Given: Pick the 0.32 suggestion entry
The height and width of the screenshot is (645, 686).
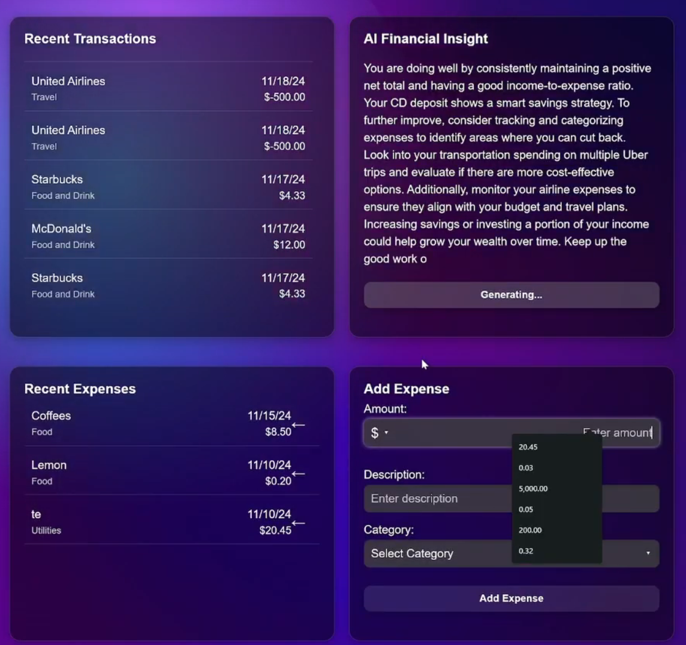Looking at the screenshot, I should (526, 551).
